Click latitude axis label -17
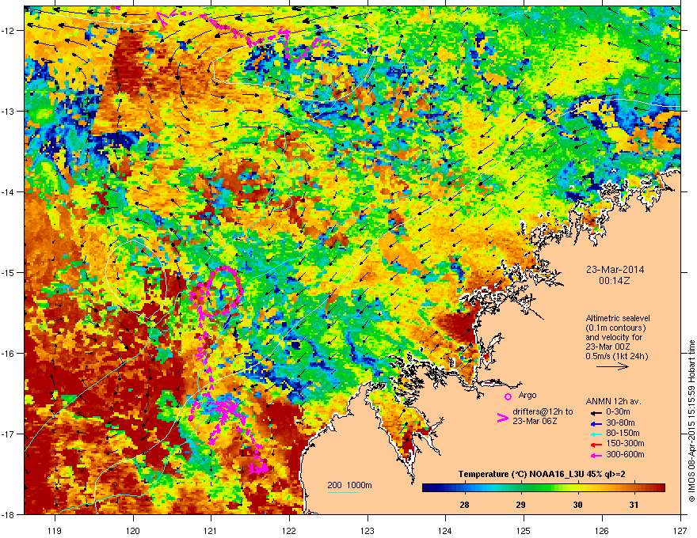The width and height of the screenshot is (697, 538). coord(8,434)
